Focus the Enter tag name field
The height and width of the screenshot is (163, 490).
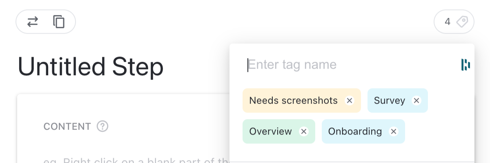[x=347, y=65]
